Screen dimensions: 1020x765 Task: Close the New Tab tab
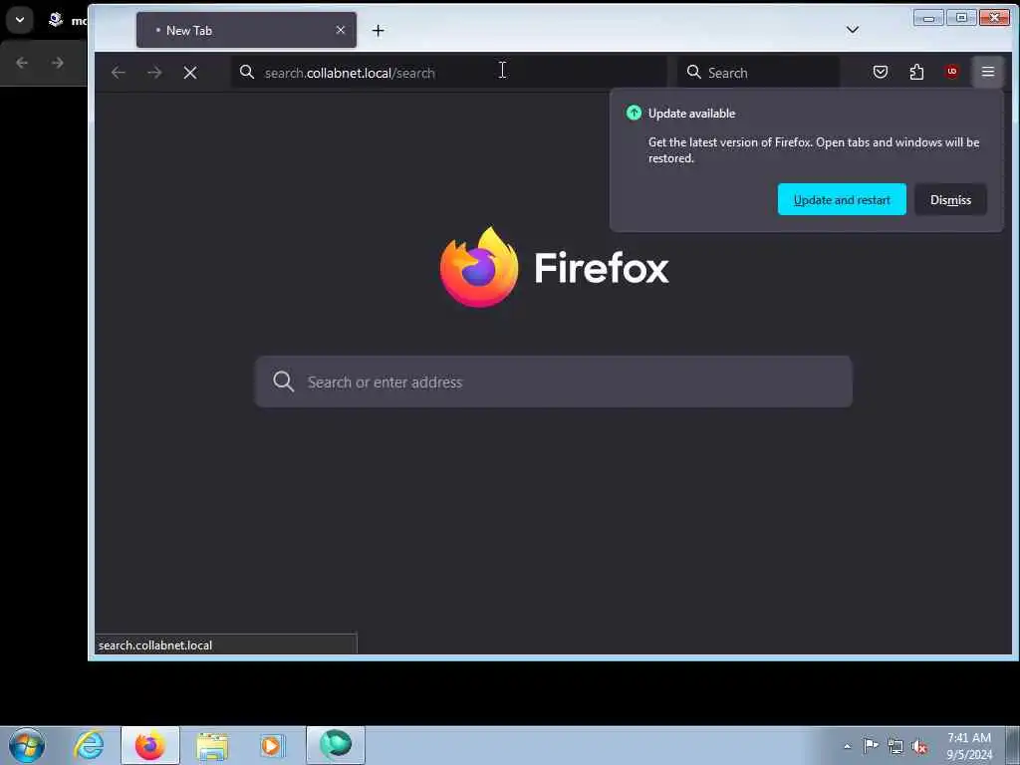tap(341, 30)
